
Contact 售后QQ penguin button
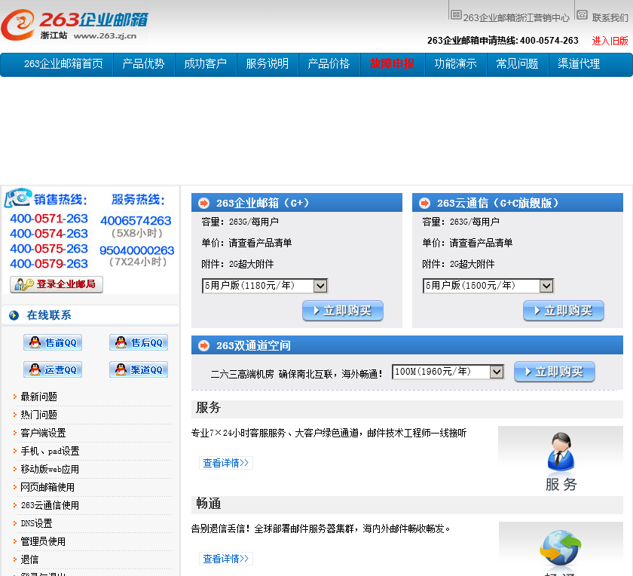tap(139, 342)
